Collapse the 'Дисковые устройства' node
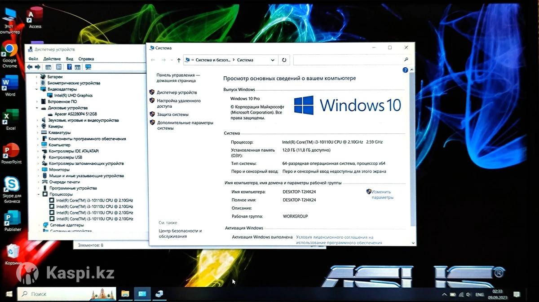The height and width of the screenshot is (302, 539). [x=37, y=108]
